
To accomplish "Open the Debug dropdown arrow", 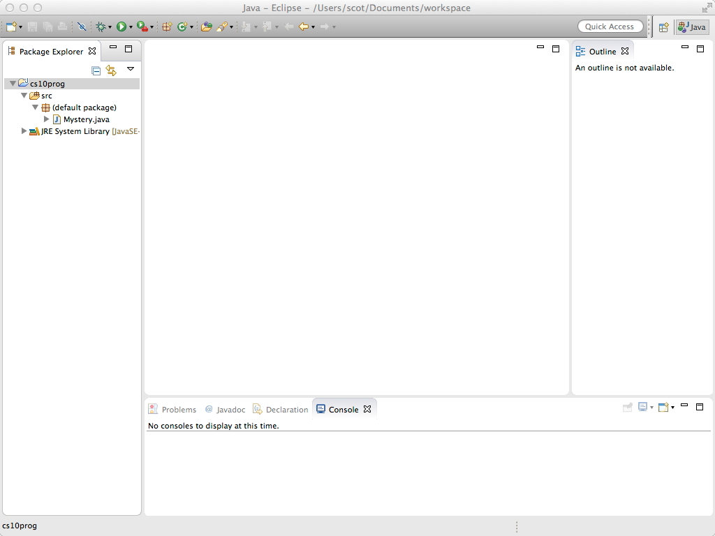I will click(110, 27).
